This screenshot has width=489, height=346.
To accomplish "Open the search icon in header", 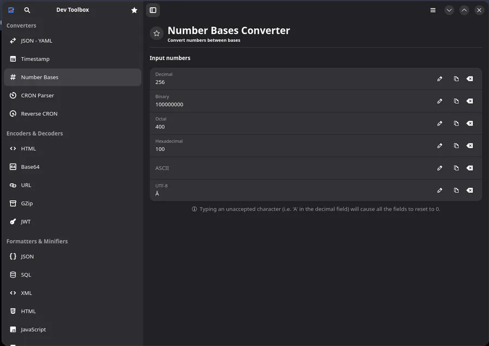I will coord(27,10).
